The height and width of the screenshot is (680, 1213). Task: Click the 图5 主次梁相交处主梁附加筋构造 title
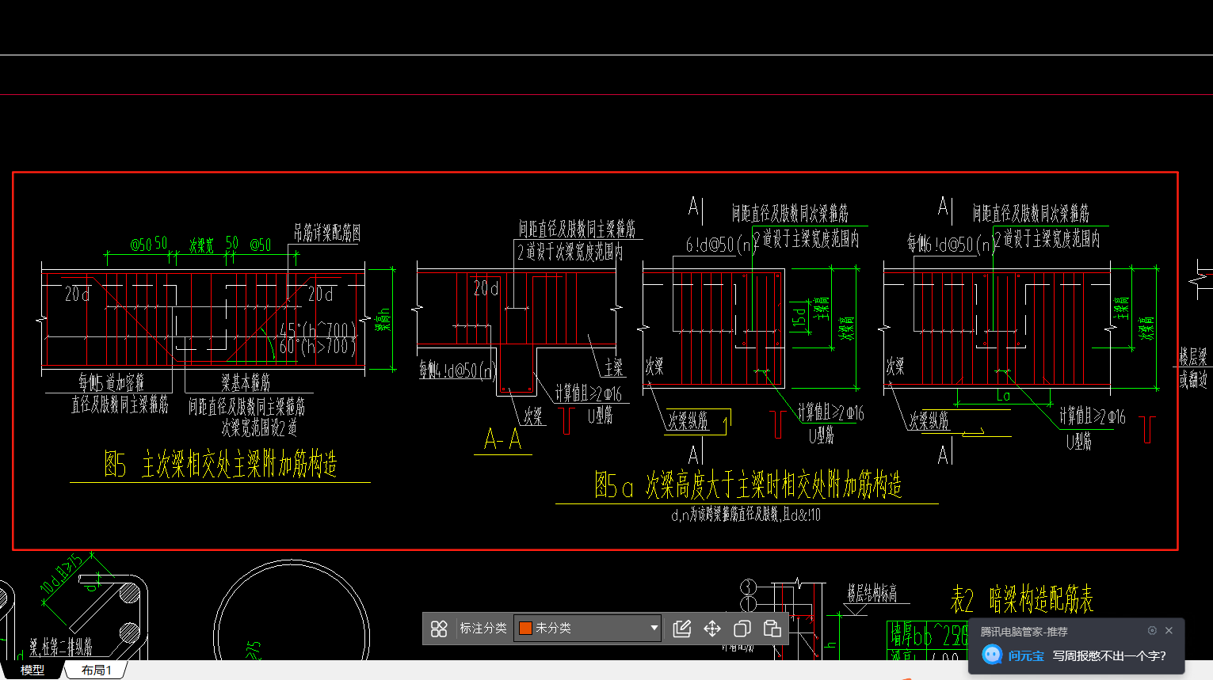pos(220,464)
